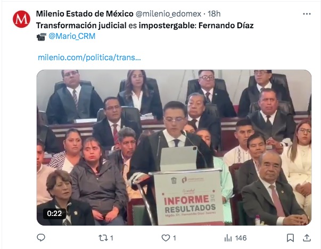The image size is (321, 249).
Task: Click the tweet headline text Transformación judicial
Action: (x=81, y=26)
